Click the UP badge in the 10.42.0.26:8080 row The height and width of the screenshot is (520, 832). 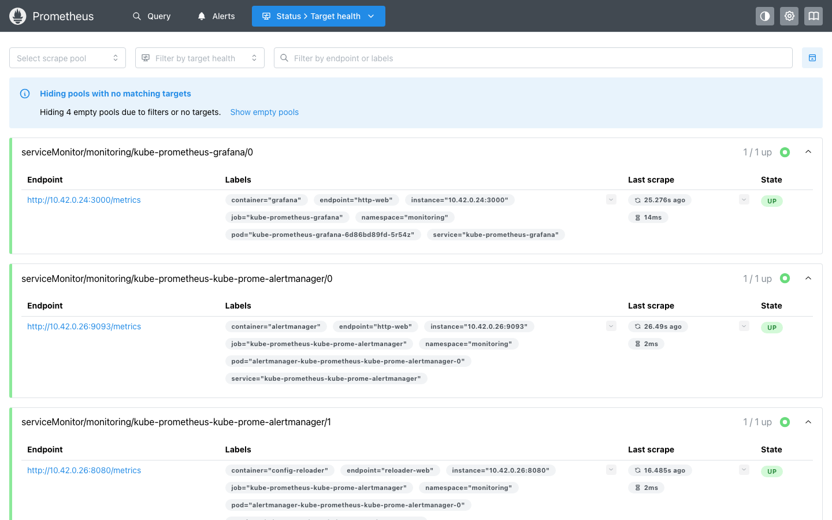pos(772,471)
